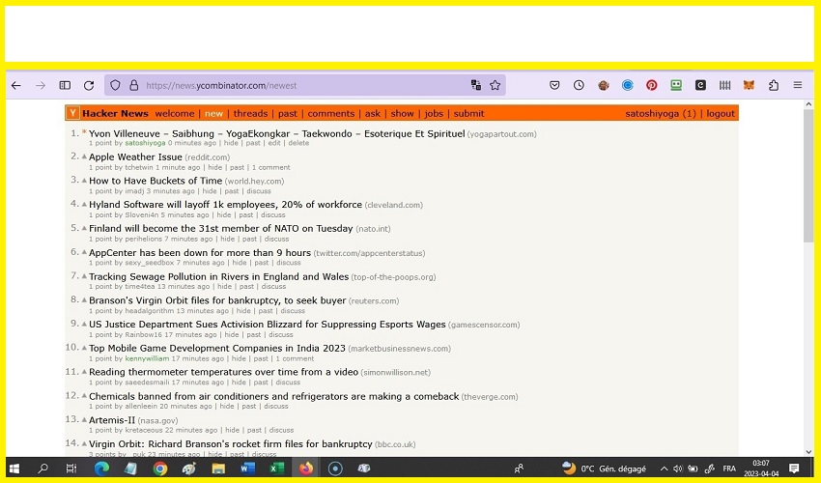Open the MetaMask fox extension
This screenshot has height=483, width=821.
[x=749, y=85]
